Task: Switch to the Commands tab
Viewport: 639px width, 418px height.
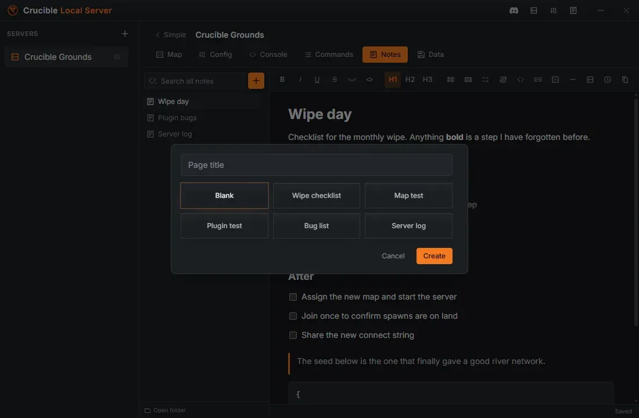Action: pos(328,55)
